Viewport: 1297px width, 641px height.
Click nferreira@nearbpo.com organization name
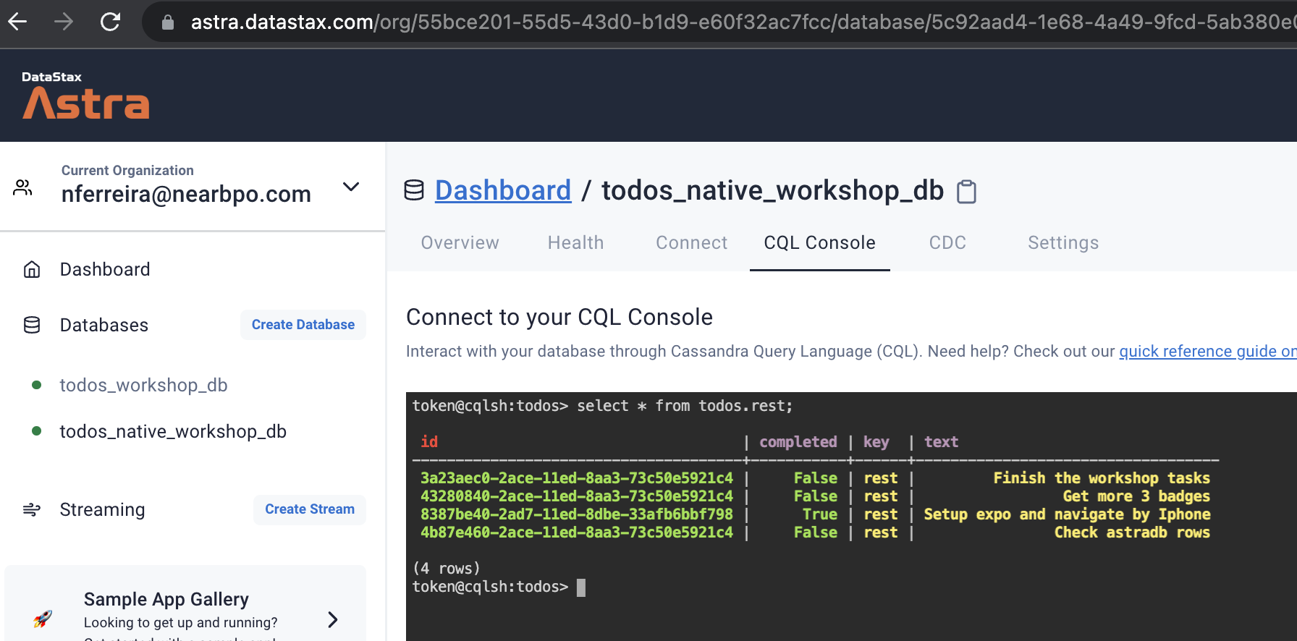(186, 194)
